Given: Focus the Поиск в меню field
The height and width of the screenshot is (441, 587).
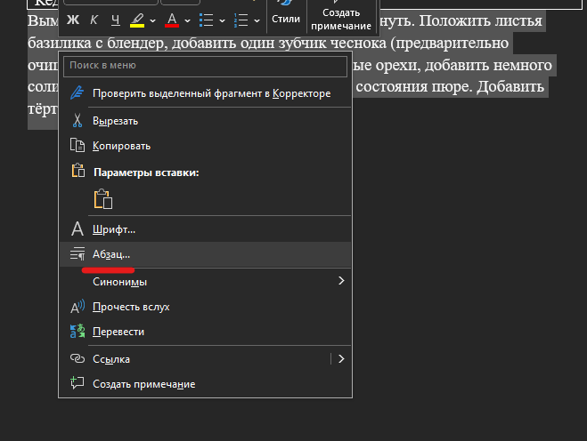Looking at the screenshot, I should [x=205, y=66].
